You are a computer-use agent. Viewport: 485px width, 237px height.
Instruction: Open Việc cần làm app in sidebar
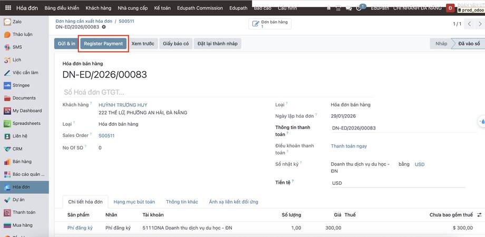point(24,73)
